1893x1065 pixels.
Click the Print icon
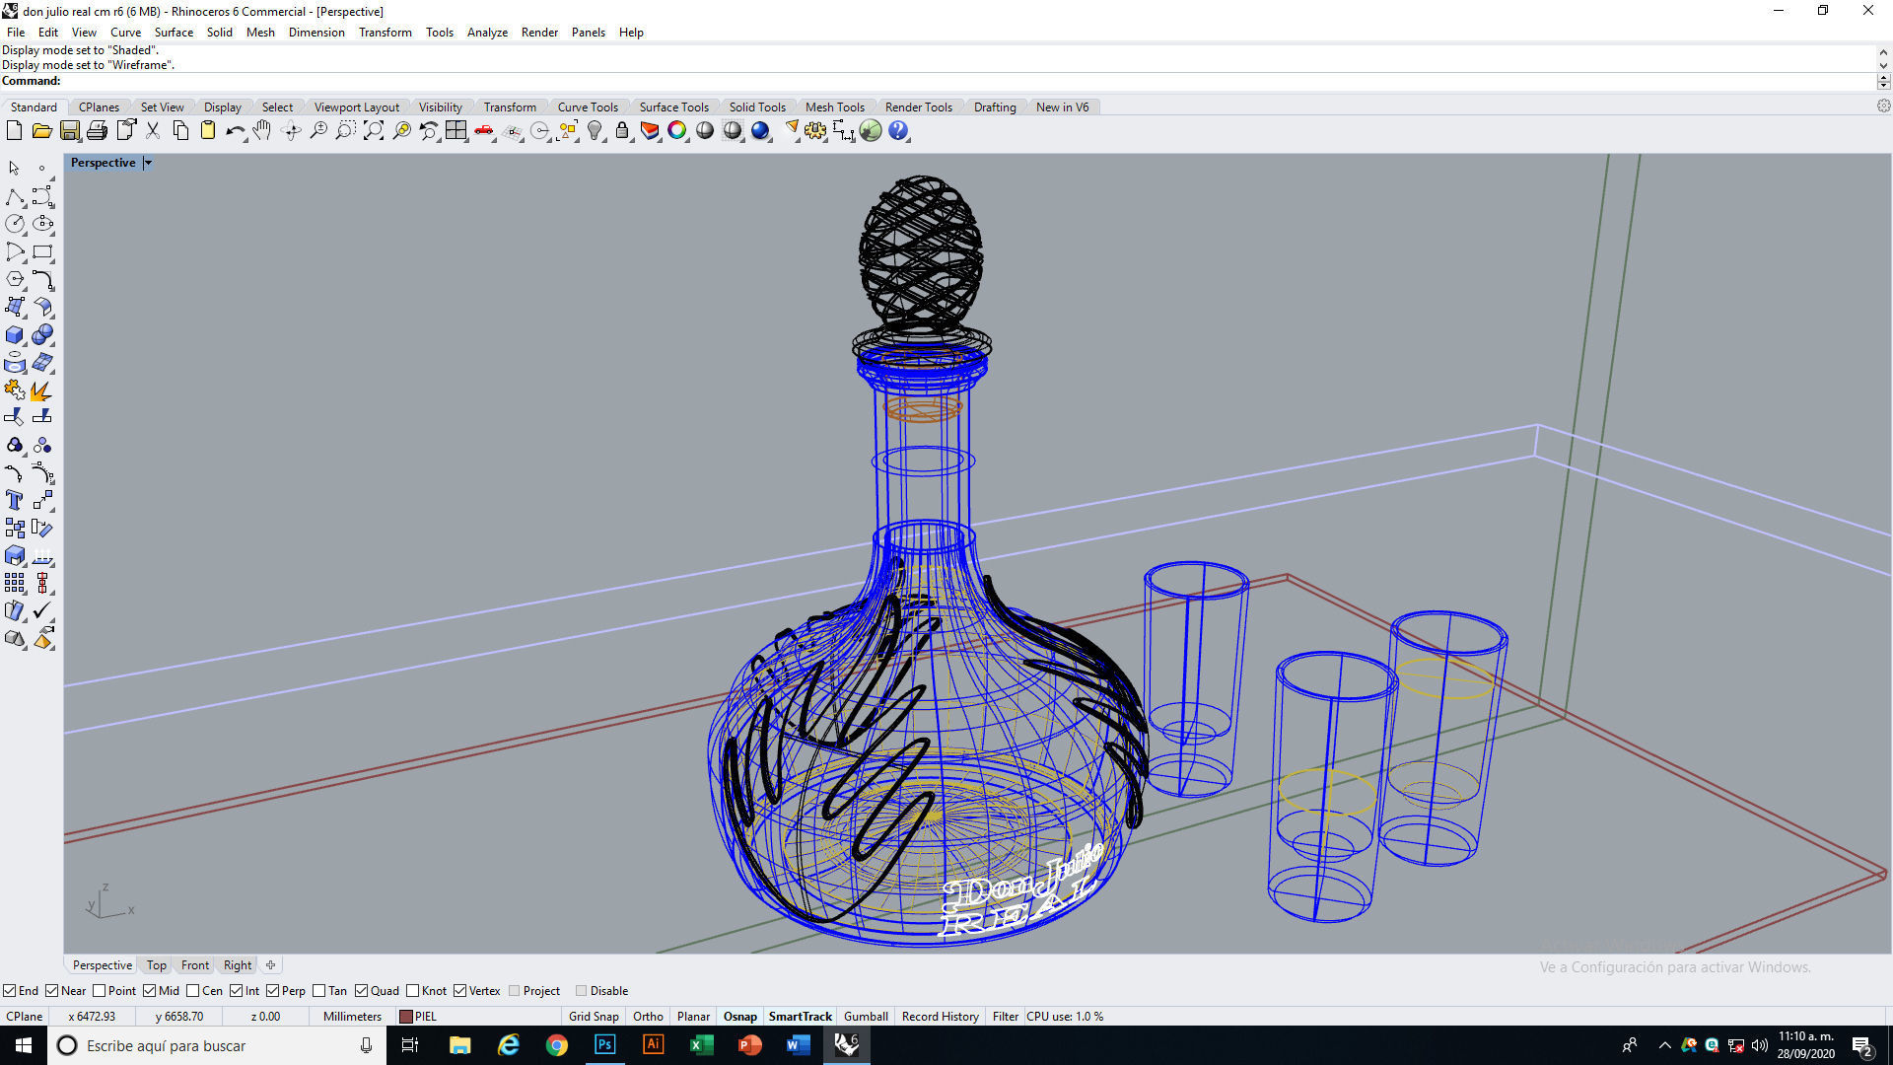[x=97, y=130]
